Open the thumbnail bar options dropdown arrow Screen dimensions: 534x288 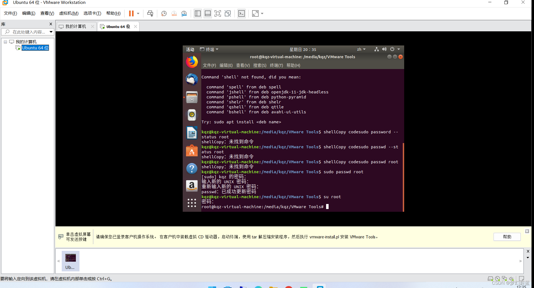click(528, 258)
